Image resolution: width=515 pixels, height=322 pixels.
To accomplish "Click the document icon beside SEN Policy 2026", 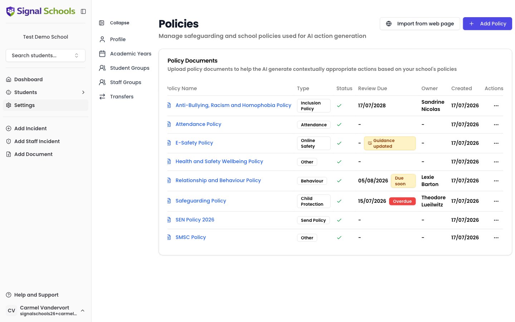I will [x=169, y=220].
